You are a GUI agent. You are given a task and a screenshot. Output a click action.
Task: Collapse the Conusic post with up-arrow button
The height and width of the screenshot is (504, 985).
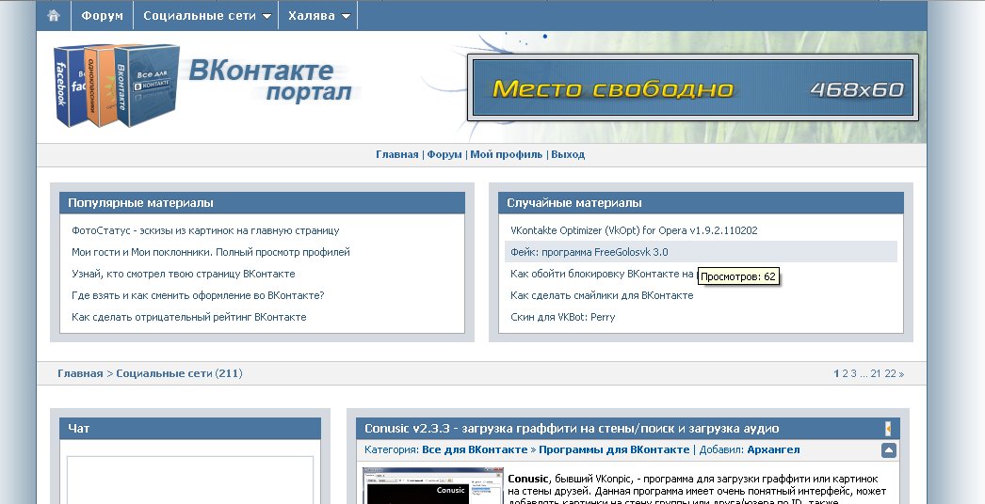point(888,450)
